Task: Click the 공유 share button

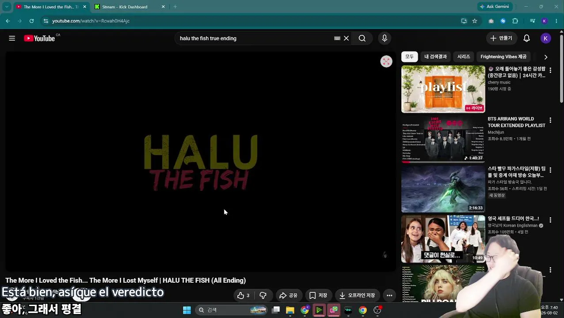Action: [x=288, y=295]
